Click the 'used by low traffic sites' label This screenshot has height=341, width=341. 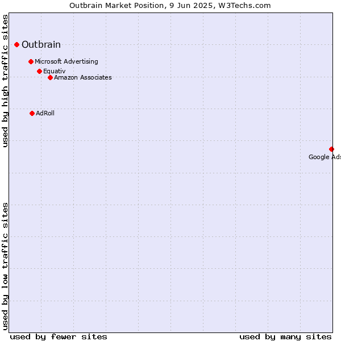tap(5, 267)
